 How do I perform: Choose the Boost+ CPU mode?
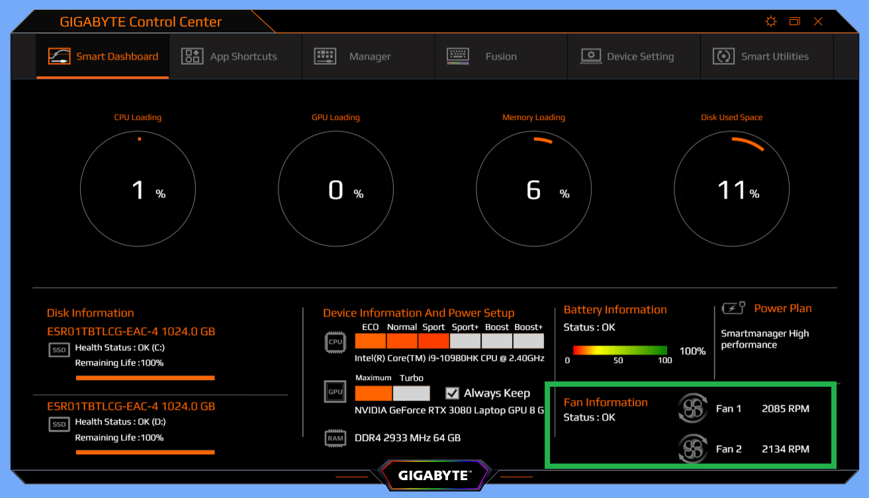528,341
